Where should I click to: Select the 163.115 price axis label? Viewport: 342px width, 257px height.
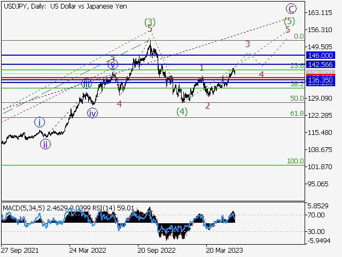click(320, 13)
